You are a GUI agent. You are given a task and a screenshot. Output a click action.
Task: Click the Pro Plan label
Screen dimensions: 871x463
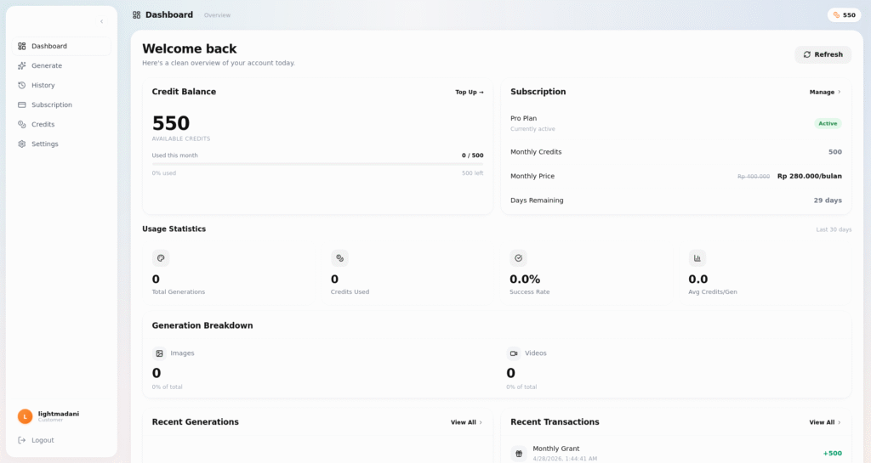point(523,118)
